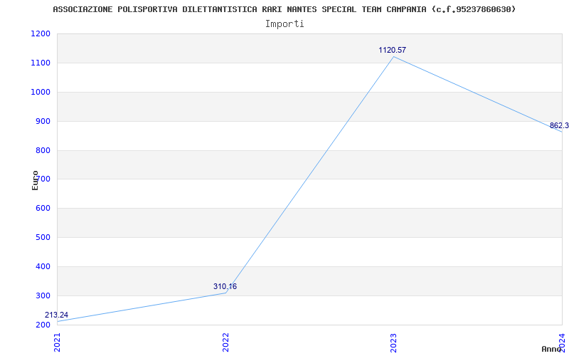The width and height of the screenshot is (569, 356).
Task: Click the 2022 x-axis tick
Action: click(x=225, y=342)
